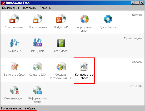Open the DVD-Video film strip icon
Screen dimensions: 145x111
click(61, 43)
